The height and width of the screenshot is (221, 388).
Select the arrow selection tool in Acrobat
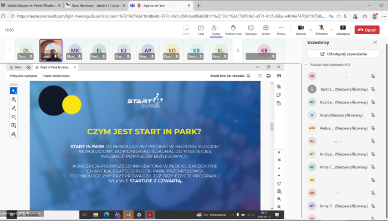(x=13, y=91)
